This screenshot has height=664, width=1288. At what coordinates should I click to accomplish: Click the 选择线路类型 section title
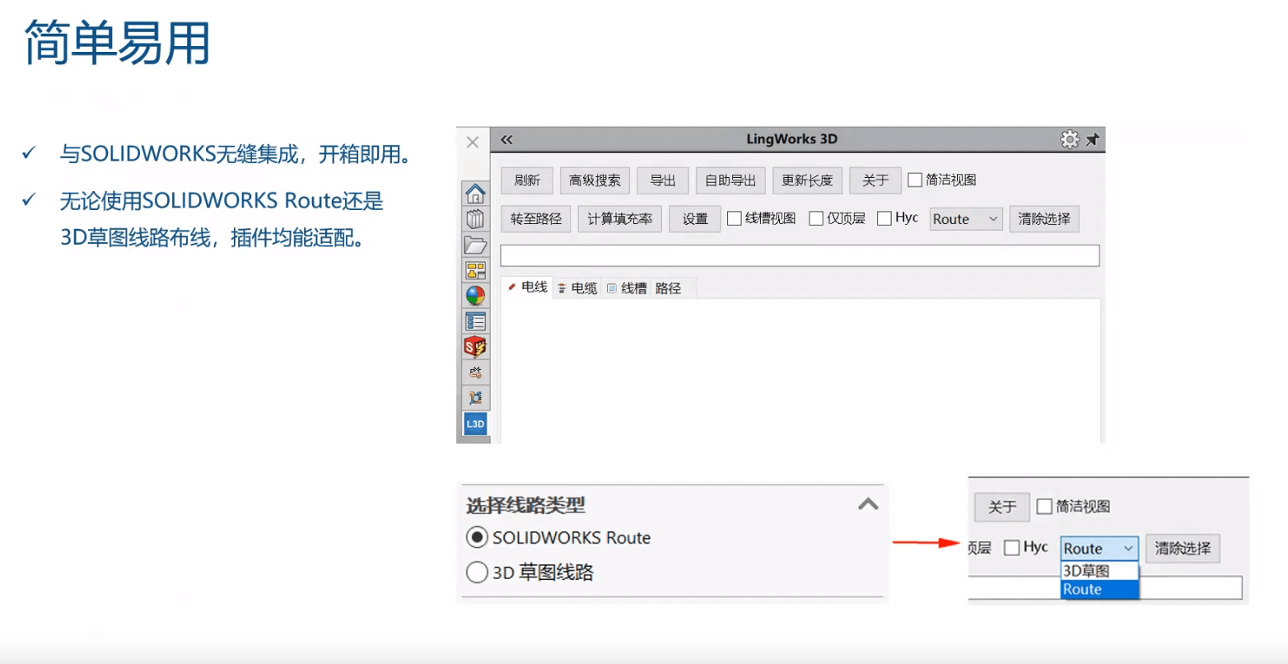point(525,505)
